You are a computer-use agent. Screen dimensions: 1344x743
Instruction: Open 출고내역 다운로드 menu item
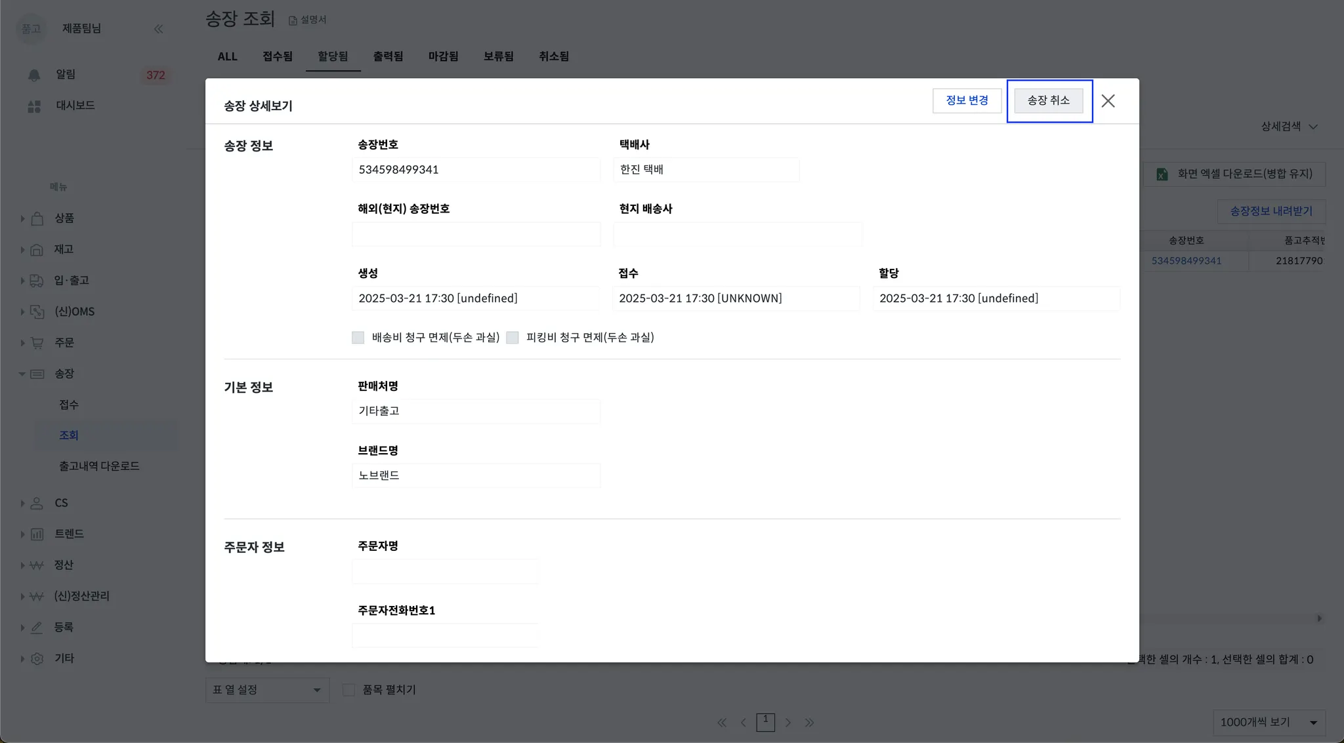(x=99, y=466)
